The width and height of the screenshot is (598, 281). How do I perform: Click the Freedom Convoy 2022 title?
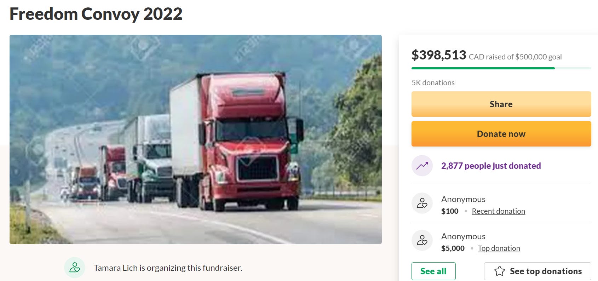pos(96,14)
